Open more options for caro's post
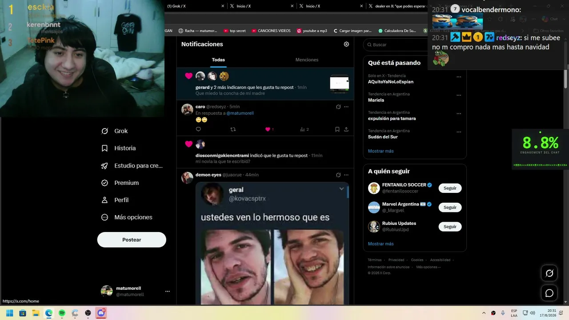The width and height of the screenshot is (569, 320). click(x=346, y=107)
